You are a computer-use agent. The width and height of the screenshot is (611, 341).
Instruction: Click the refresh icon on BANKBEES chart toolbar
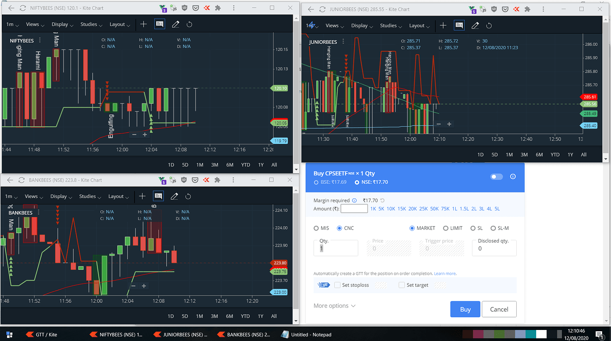189,196
